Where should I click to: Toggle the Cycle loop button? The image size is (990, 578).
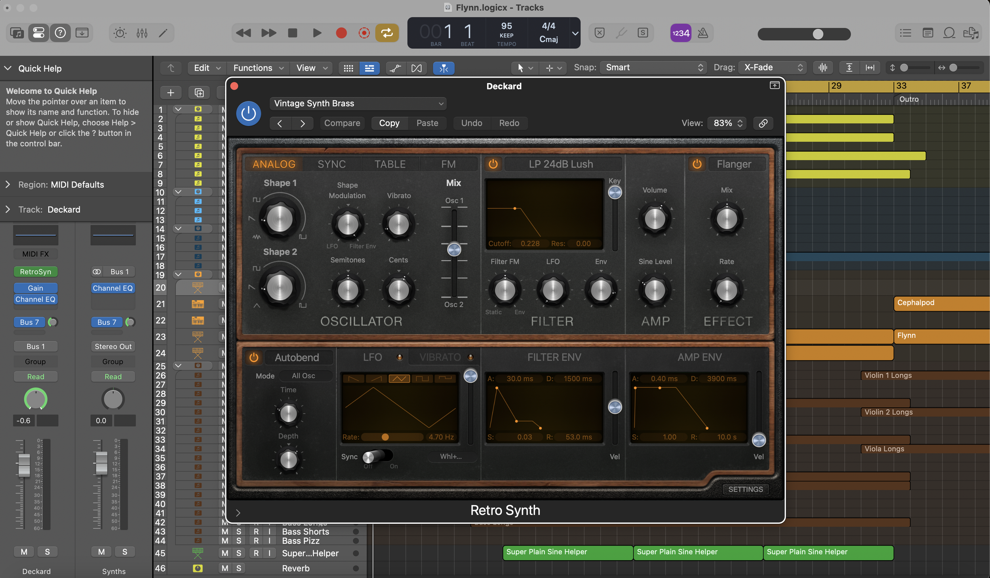[x=387, y=33]
